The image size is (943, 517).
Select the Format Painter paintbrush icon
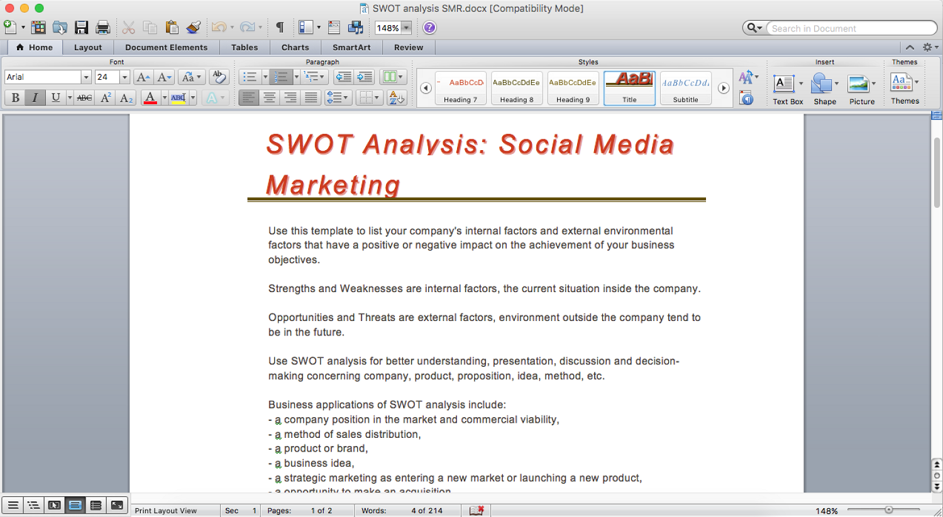pyautogui.click(x=194, y=28)
